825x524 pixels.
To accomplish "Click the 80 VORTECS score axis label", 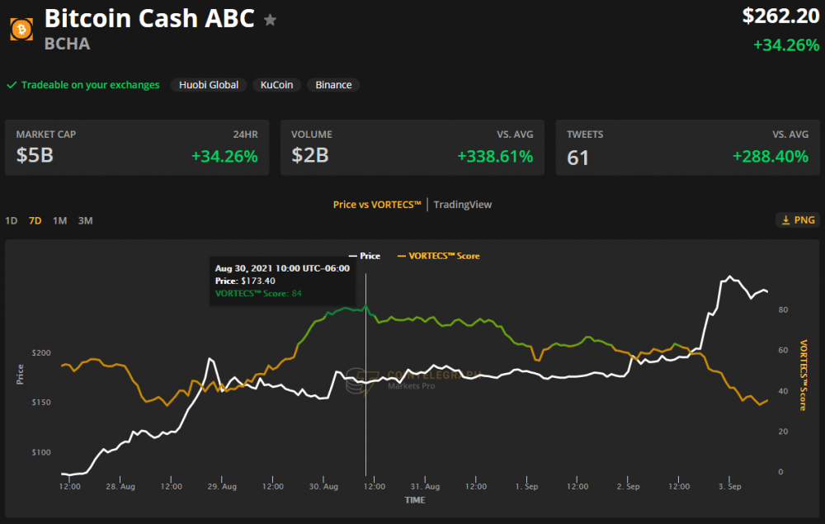I will coord(784,309).
